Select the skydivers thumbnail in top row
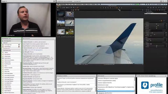168x94 pixels. (70, 14)
